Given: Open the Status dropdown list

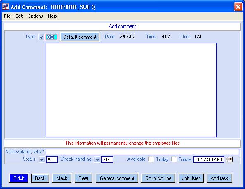Looking at the screenshot, I should pos(42,159).
